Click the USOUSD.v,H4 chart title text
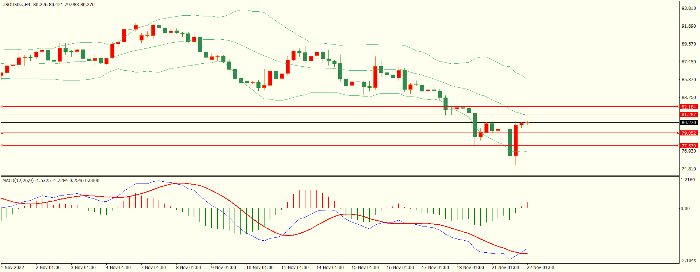The height and width of the screenshot is (272, 700). point(16,5)
